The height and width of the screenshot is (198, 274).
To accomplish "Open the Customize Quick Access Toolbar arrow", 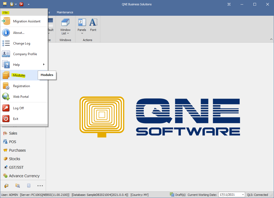I will (x=28, y=4).
